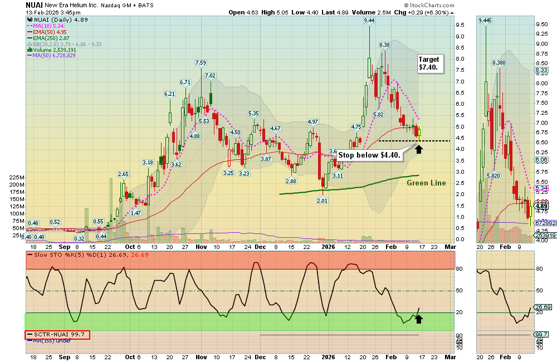557x362 pixels.
Task: Select the green EMA(250) legend marker
Action: 30,37
